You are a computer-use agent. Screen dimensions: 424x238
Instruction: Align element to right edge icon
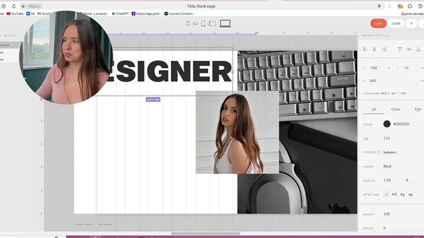(x=384, y=49)
